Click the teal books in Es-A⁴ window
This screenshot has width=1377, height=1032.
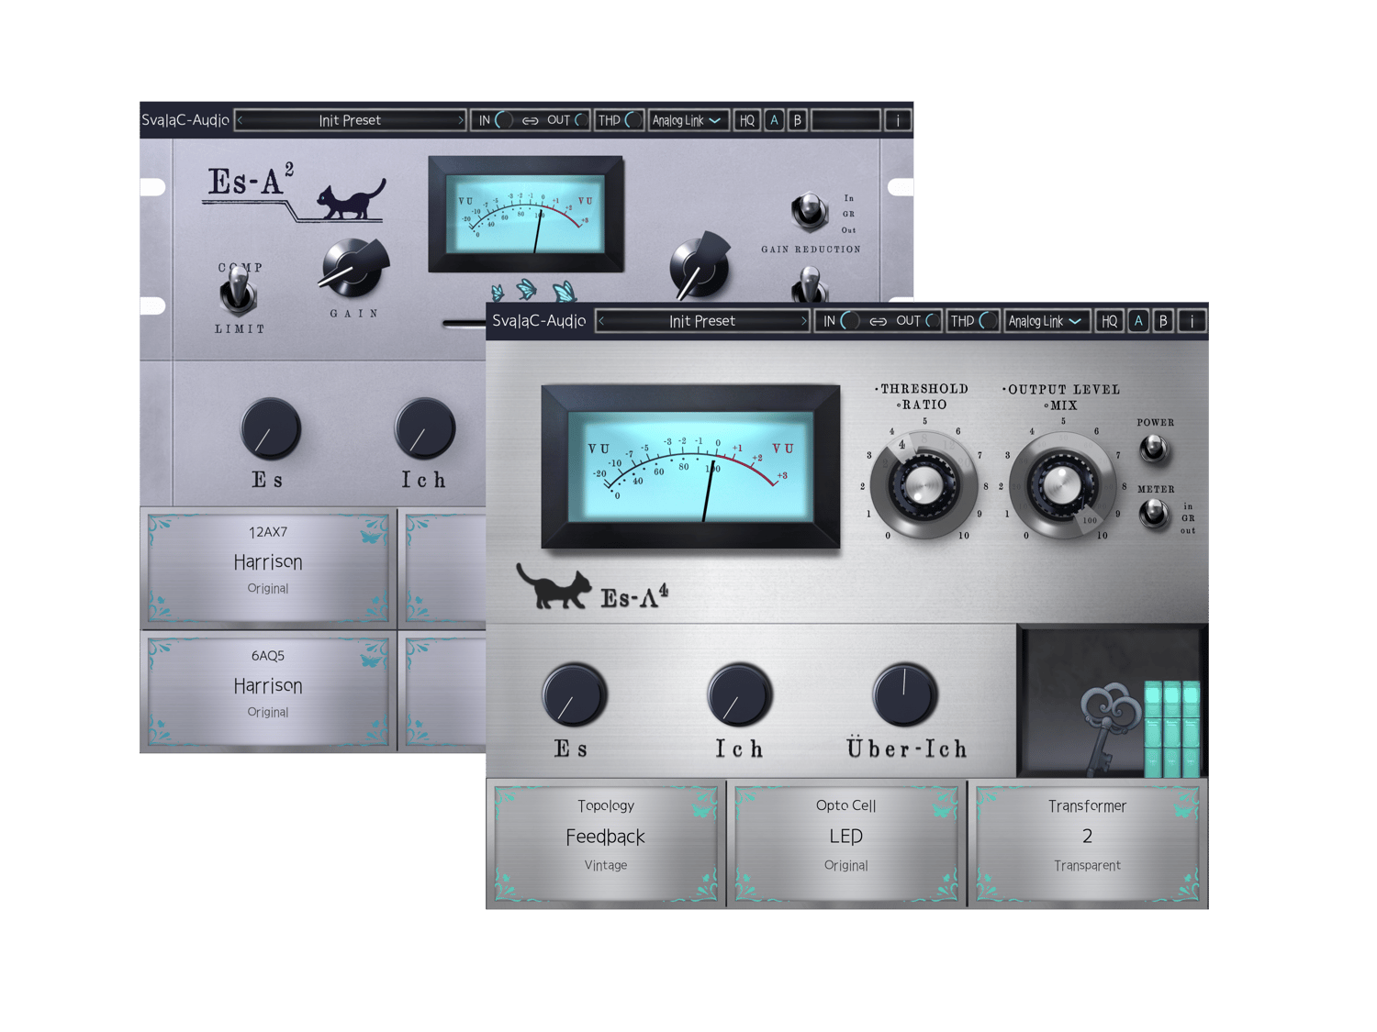pos(1172,728)
